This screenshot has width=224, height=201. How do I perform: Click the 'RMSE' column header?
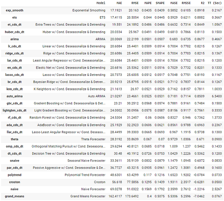coord(135,3)
